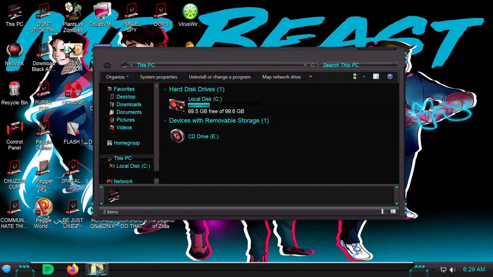Click Uninstall or change a program
Image resolution: width=493 pixels, height=277 pixels.
(220, 77)
